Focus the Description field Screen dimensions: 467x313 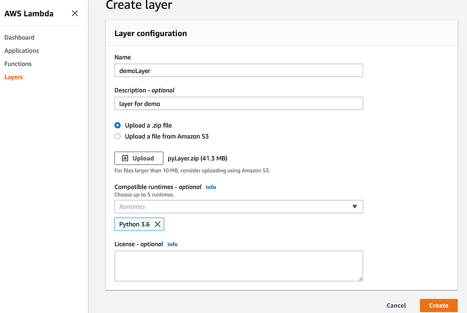pyautogui.click(x=239, y=103)
